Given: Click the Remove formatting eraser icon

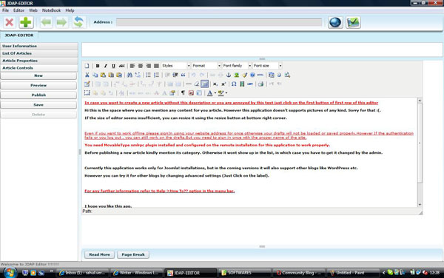Looking at the screenshot, I should point(197,84).
